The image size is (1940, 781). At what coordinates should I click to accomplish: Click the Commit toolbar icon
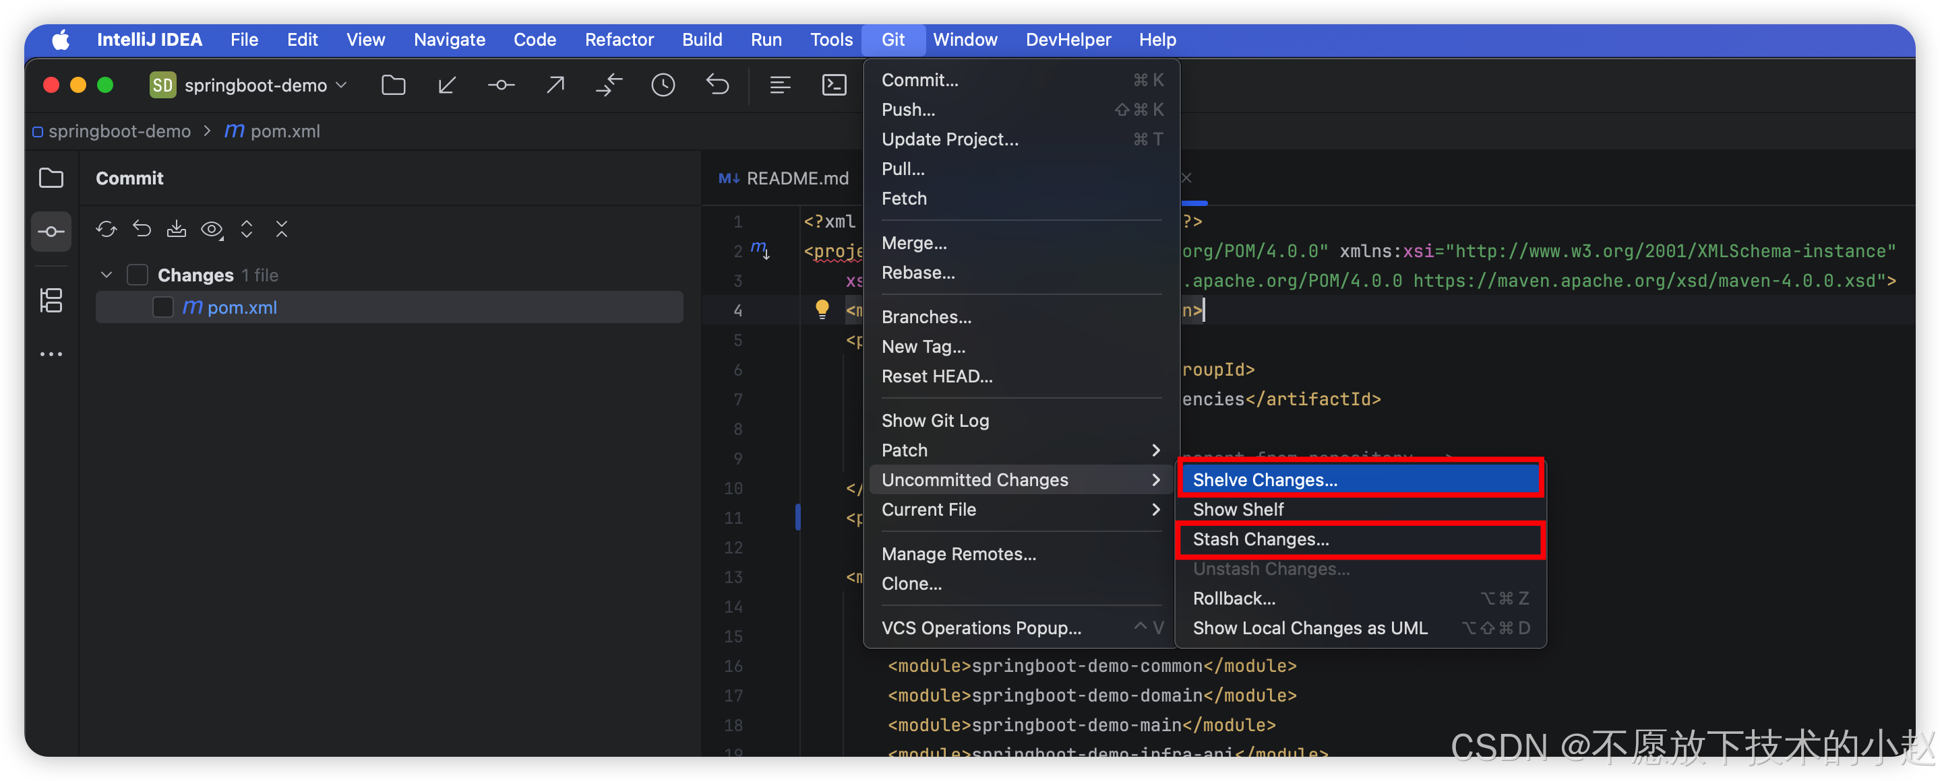click(501, 85)
